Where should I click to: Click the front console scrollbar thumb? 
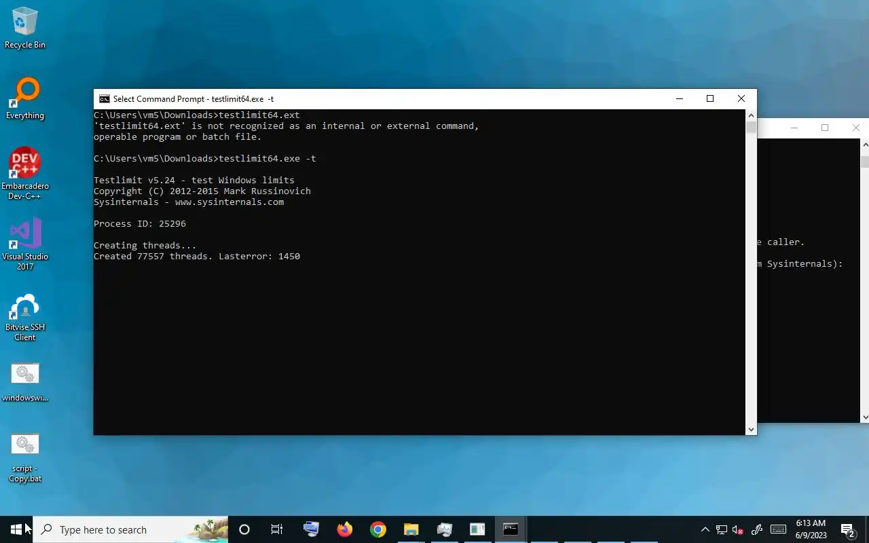pos(751,128)
